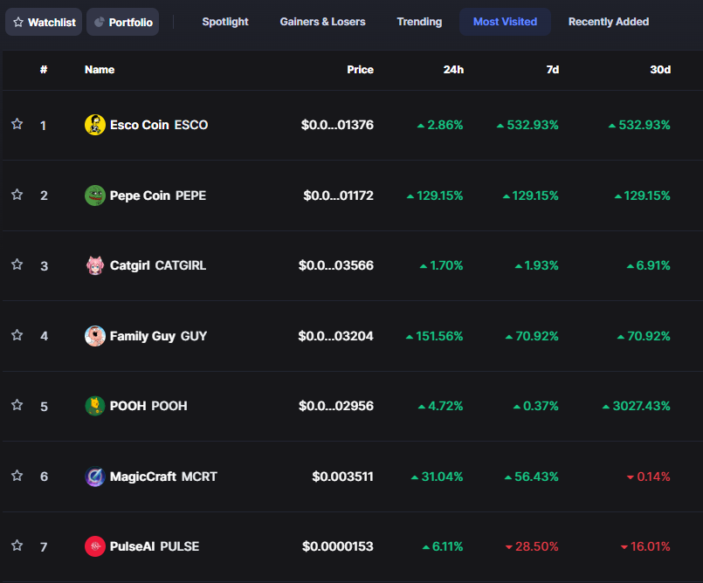
Task: Click the POOH coin icon
Action: click(x=95, y=406)
